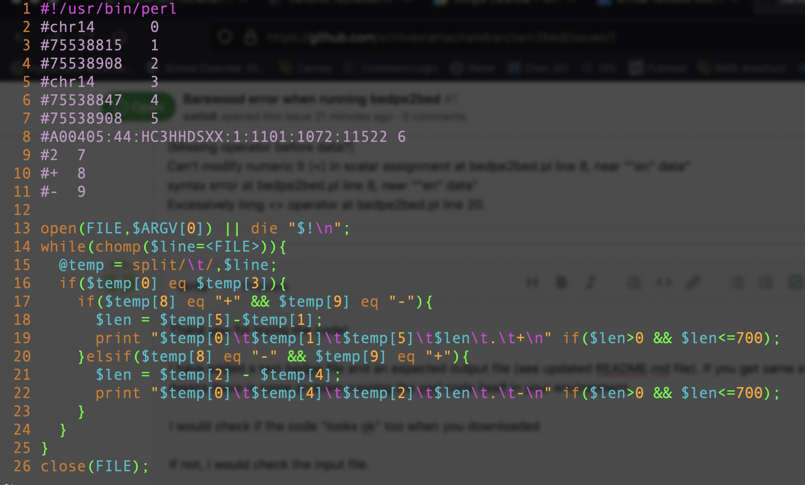Insert a numbered list via toolbar icon

click(x=766, y=283)
